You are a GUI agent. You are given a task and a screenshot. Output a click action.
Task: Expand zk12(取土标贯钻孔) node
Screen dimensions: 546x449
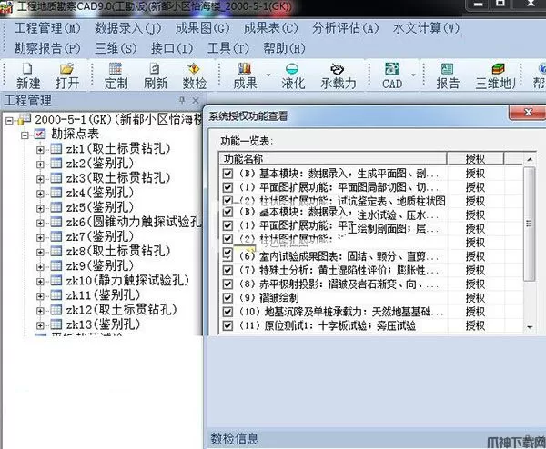coord(40,311)
